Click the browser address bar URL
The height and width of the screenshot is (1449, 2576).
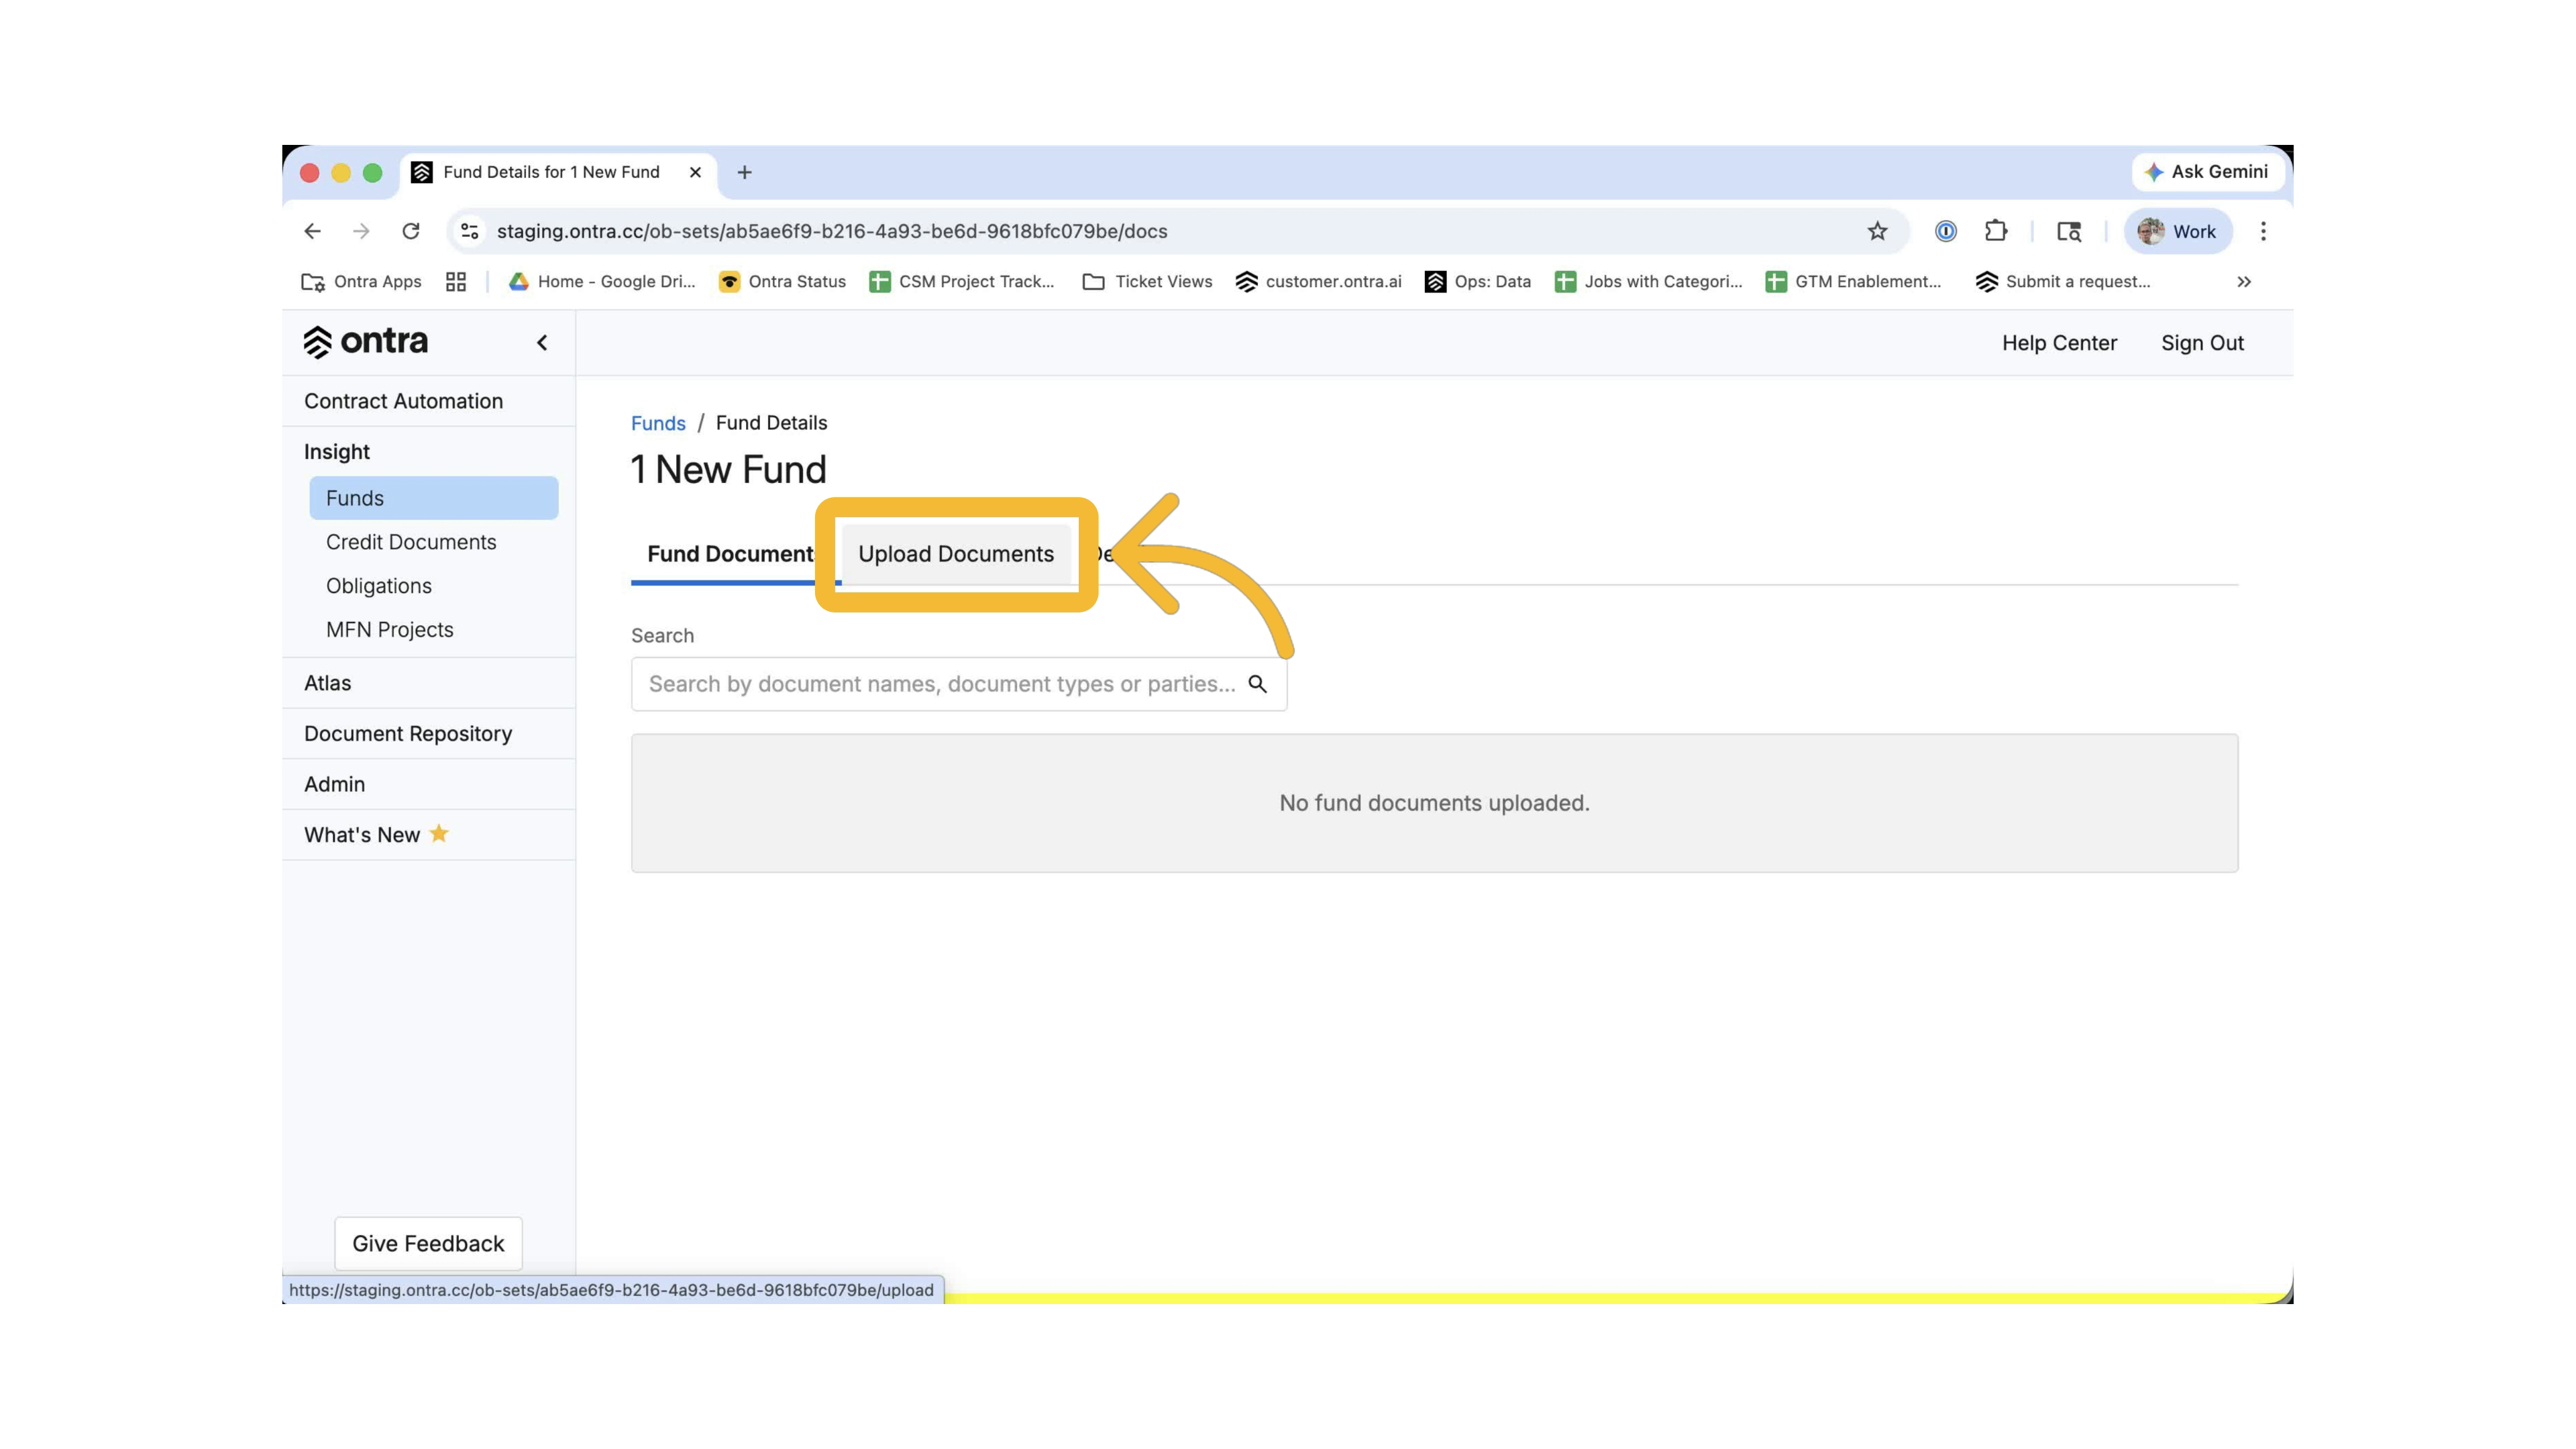832,231
